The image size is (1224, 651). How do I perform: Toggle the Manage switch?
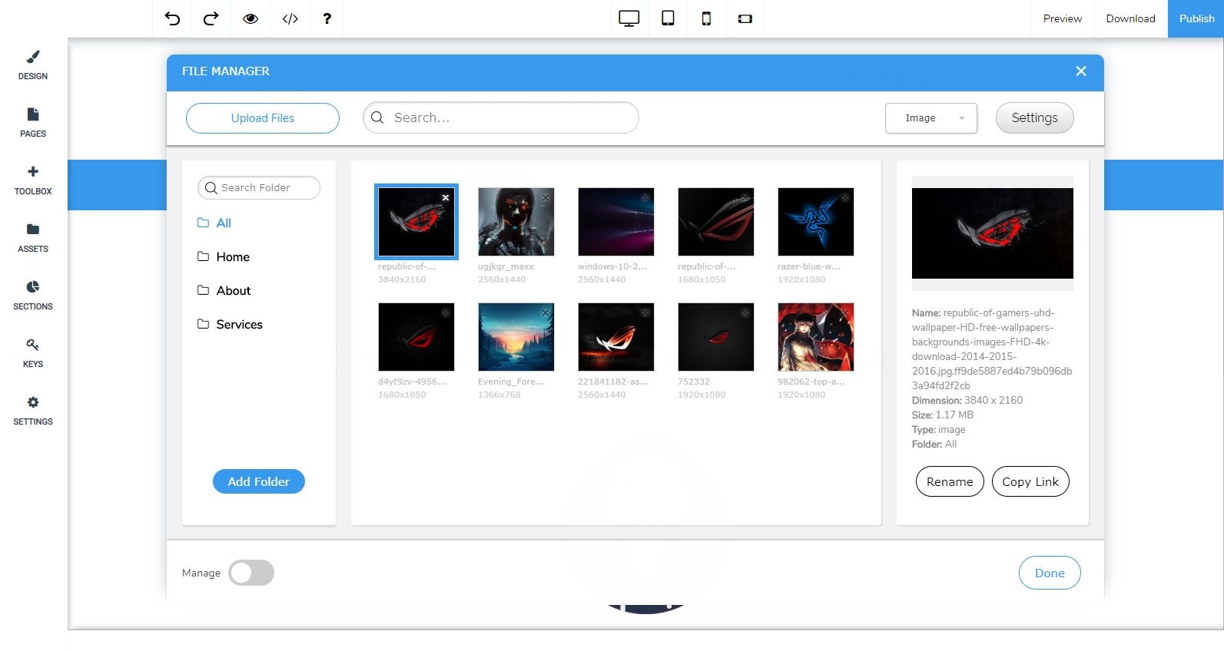pos(251,573)
